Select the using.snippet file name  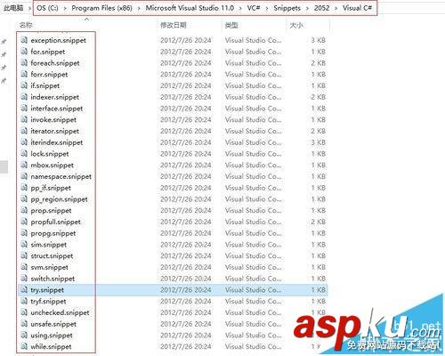tap(52, 336)
